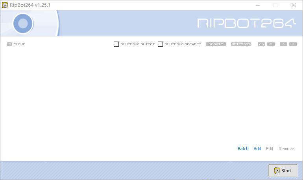Viewport: 303px width, 180px height.
Task: Click the Batch link
Action: click(x=243, y=149)
